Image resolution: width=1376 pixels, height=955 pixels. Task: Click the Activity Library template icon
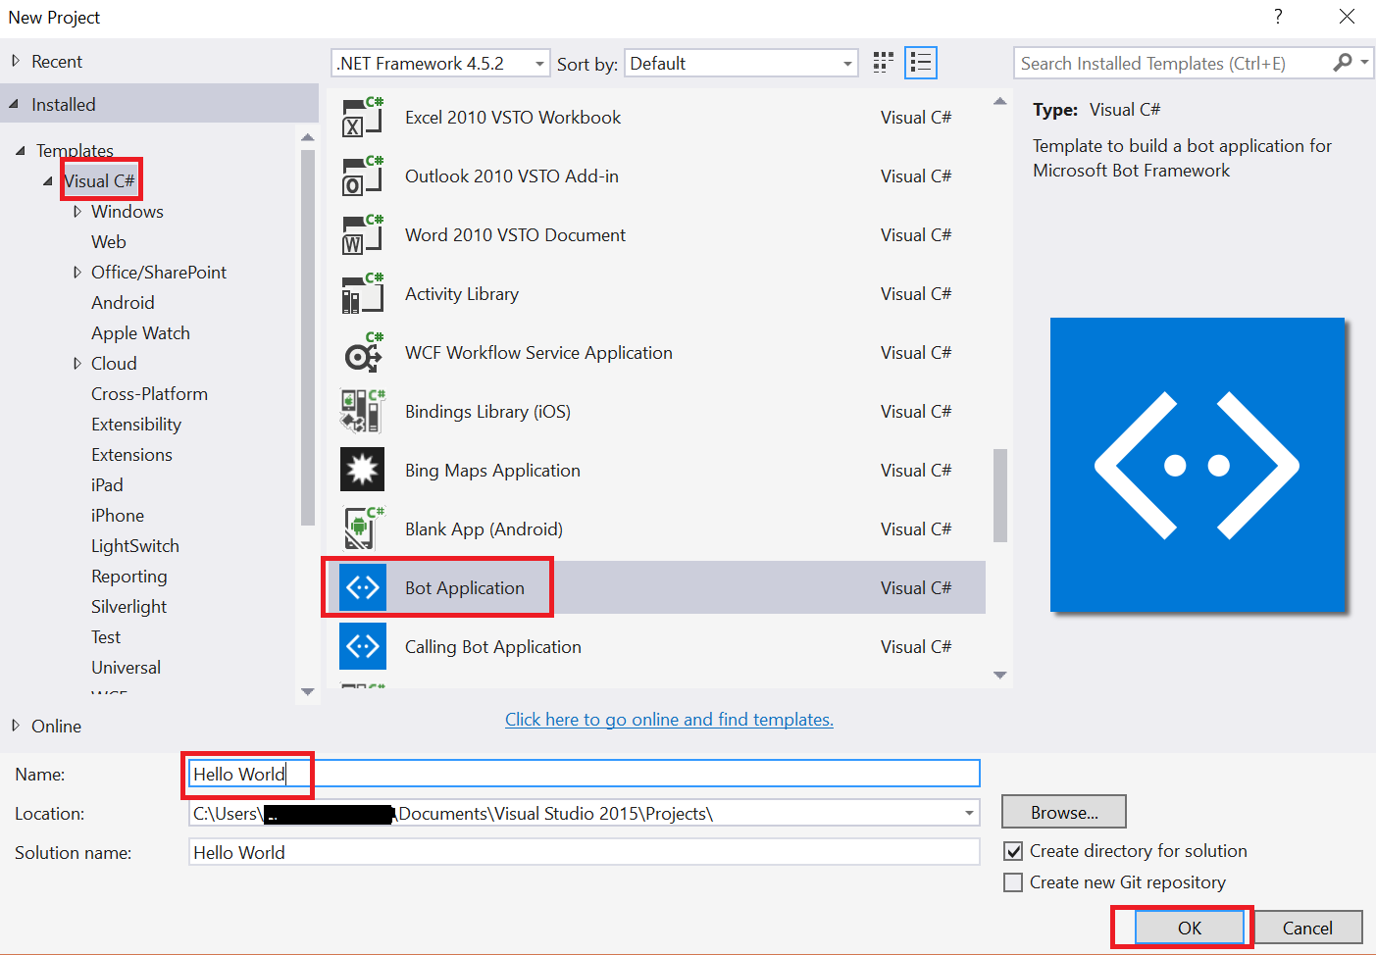(x=362, y=293)
